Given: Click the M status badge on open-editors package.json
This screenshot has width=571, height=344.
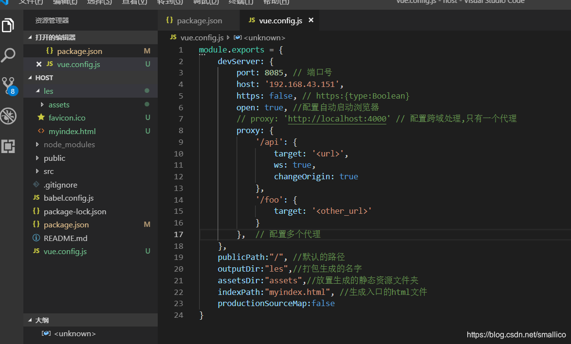Looking at the screenshot, I should [147, 51].
